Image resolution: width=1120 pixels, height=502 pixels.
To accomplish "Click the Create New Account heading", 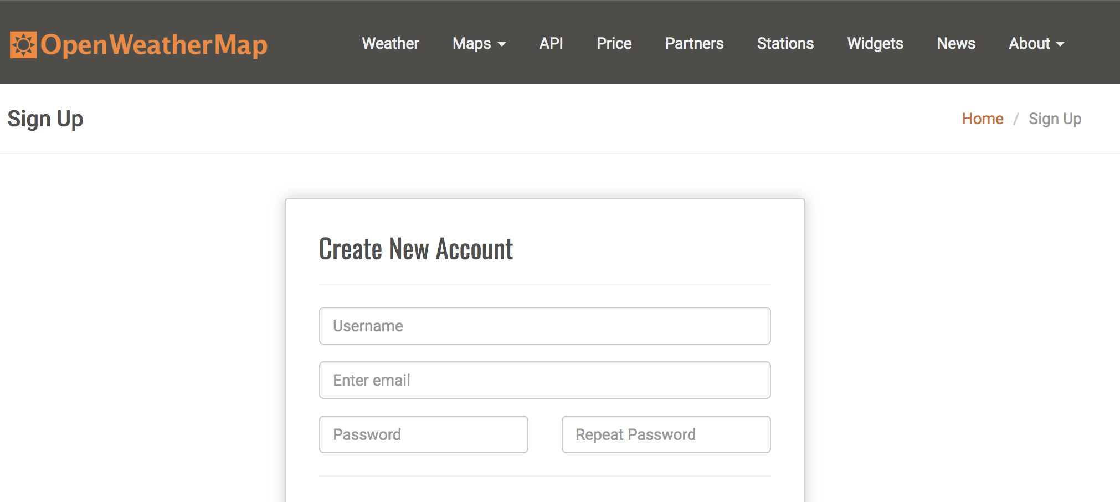I will [x=415, y=249].
